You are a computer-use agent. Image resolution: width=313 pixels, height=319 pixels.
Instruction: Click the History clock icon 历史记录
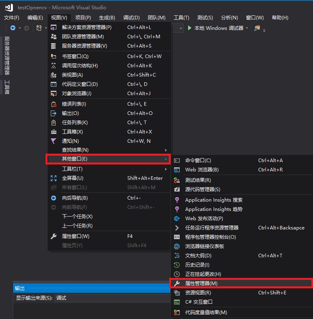point(177,265)
